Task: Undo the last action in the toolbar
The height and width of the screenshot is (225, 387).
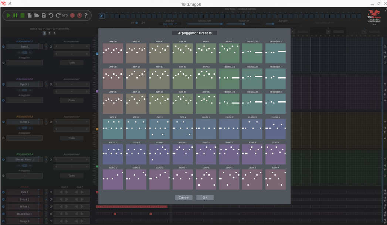Action: (51, 15)
